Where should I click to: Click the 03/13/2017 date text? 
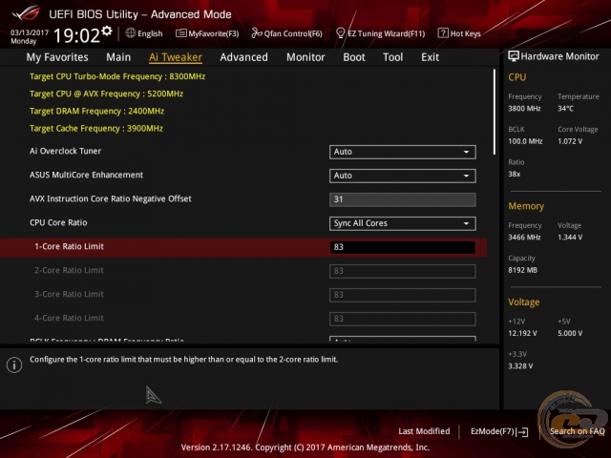click(x=30, y=32)
